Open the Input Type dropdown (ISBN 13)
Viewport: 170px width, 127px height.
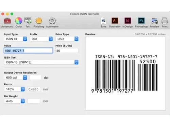pyautogui.click(x=16, y=39)
